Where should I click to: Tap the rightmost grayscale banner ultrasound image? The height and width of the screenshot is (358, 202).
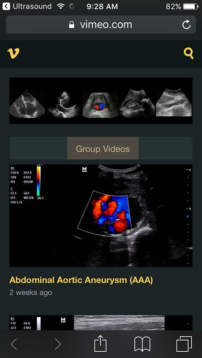[x=174, y=103]
